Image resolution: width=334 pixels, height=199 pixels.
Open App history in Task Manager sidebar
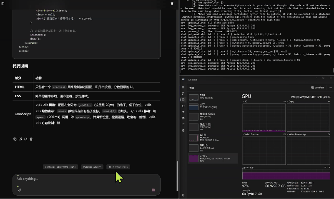[x=183, y=106]
